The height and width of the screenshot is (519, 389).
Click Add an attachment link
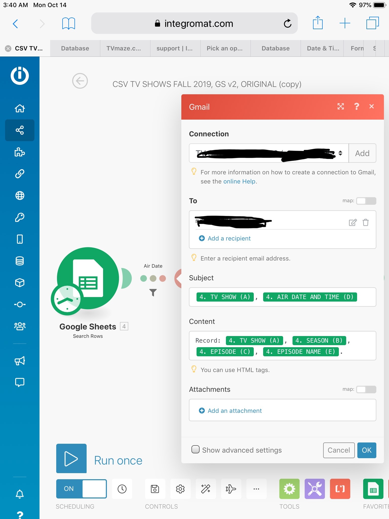click(x=230, y=411)
